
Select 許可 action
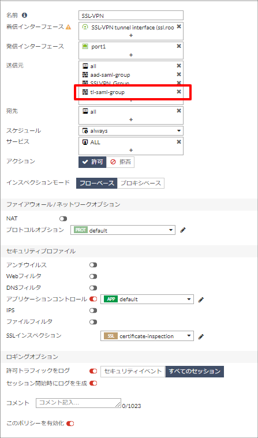point(92,162)
